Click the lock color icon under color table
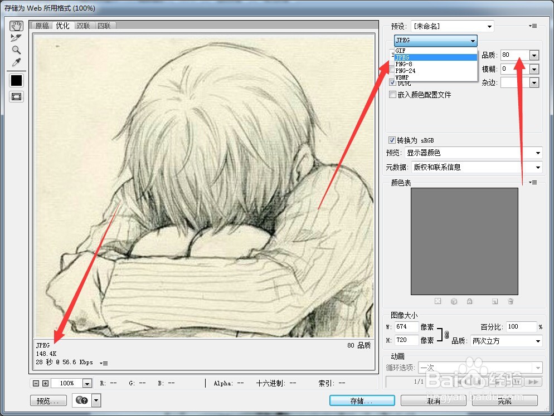554x416 pixels. point(469,301)
